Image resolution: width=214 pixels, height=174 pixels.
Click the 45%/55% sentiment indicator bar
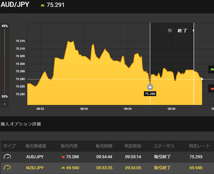pos(4,61)
